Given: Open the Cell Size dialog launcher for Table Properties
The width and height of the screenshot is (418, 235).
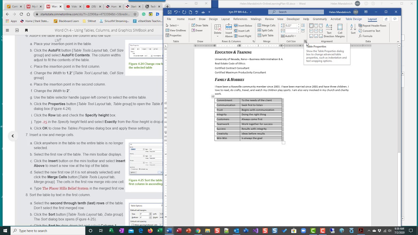Looking at the screenshot, I should 305,41.
